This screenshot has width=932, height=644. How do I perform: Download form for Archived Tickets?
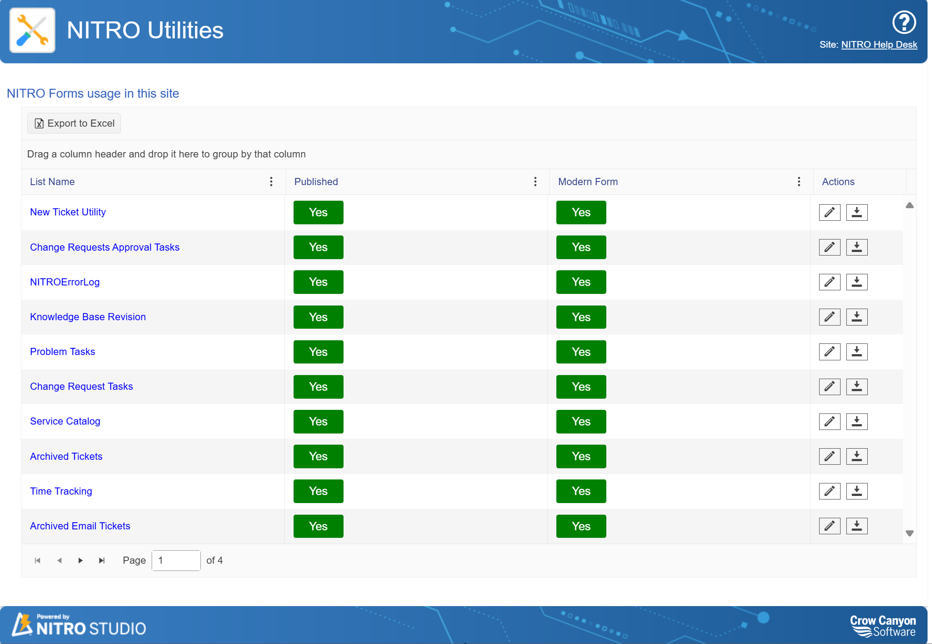[x=857, y=456]
